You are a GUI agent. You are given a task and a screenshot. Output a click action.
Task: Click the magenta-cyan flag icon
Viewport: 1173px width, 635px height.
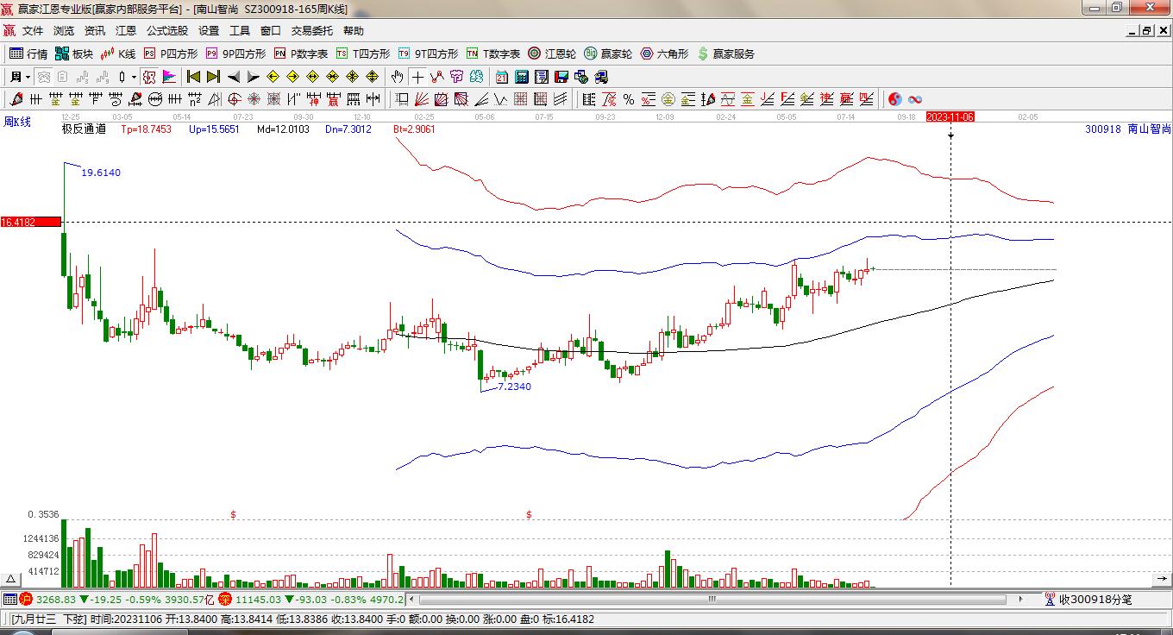[171, 77]
